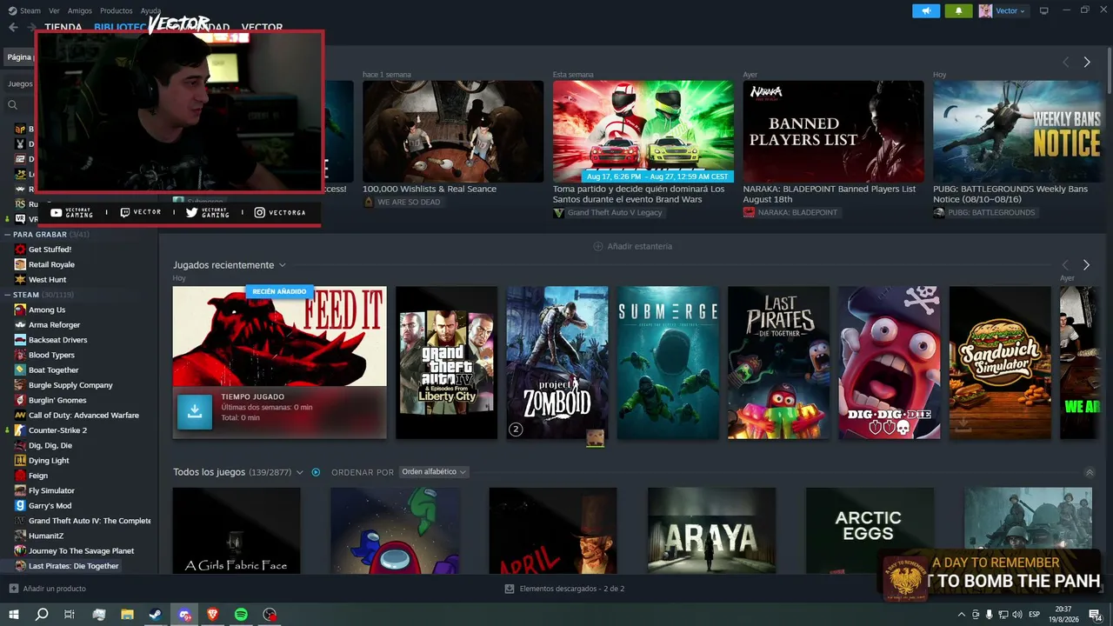Open the ARAYA game cover
The height and width of the screenshot is (626, 1113).
[x=711, y=530]
